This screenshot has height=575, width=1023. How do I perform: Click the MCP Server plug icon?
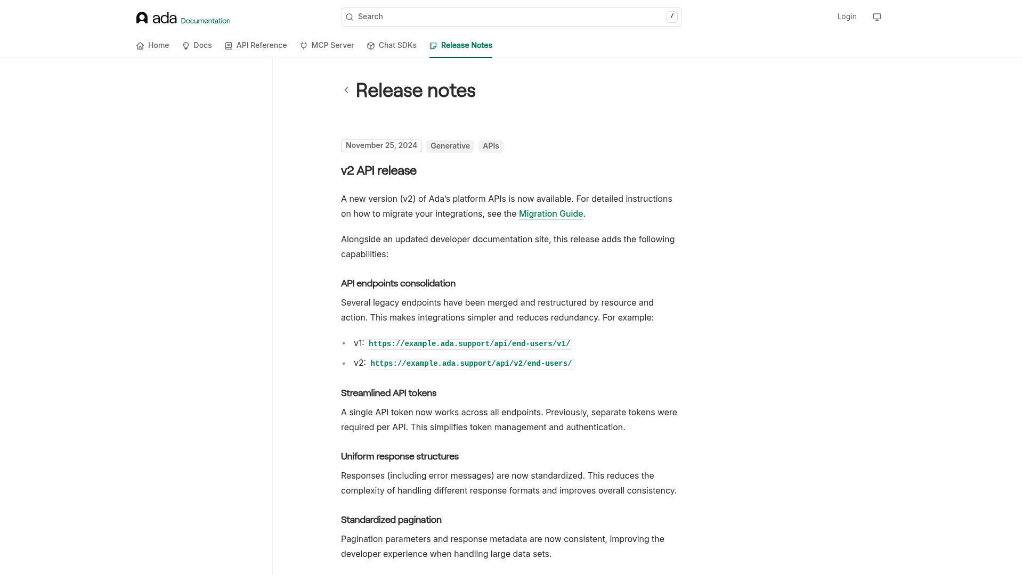[304, 46]
